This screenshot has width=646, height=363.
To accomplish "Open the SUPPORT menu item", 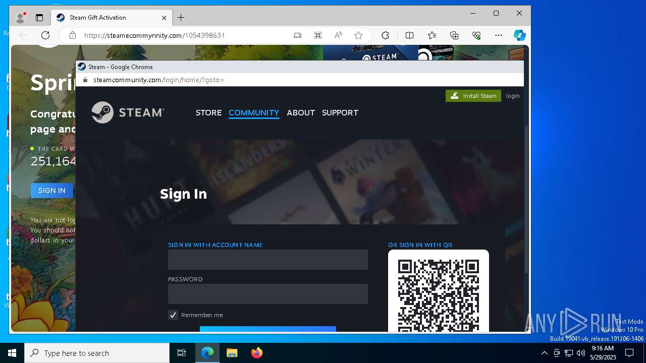I will 340,112.
